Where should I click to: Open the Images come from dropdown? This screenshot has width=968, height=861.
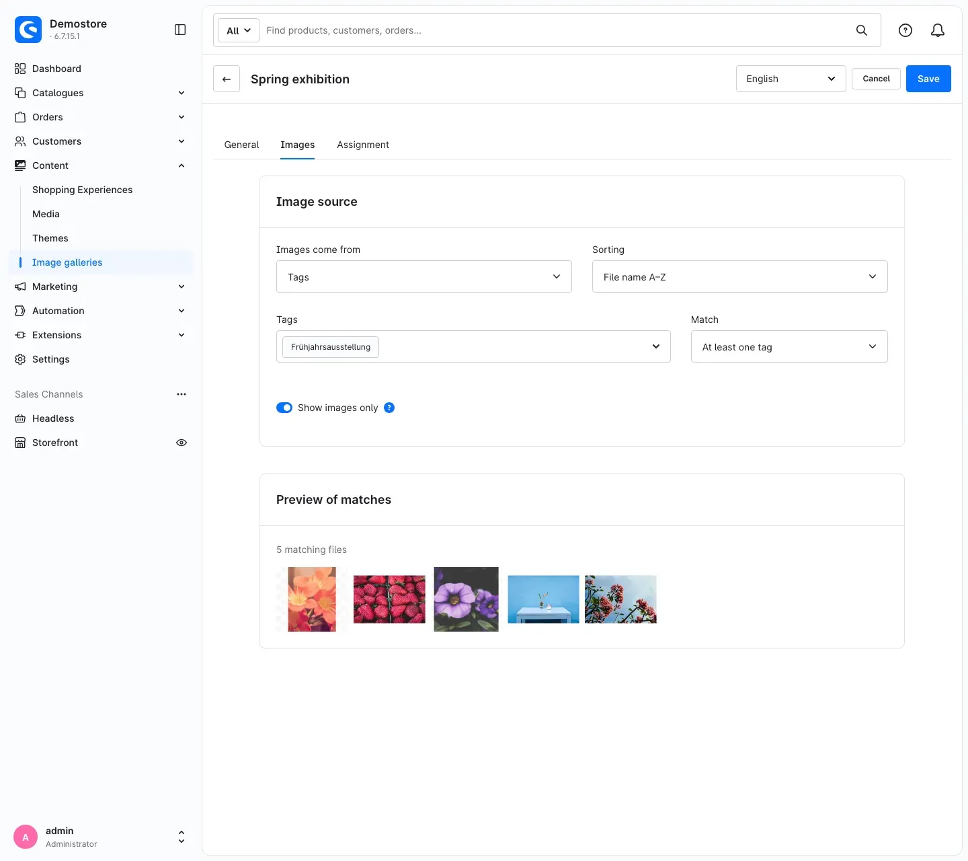tap(424, 276)
